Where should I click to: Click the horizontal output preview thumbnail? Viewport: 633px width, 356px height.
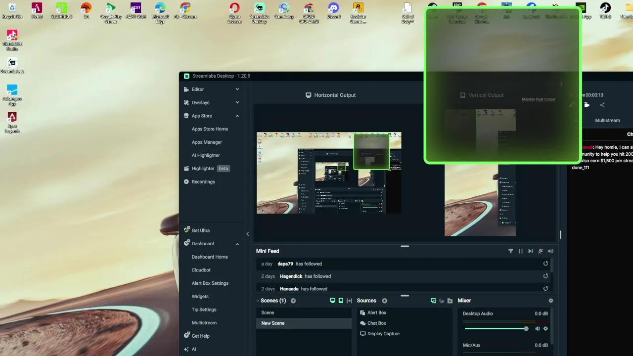pos(329,173)
